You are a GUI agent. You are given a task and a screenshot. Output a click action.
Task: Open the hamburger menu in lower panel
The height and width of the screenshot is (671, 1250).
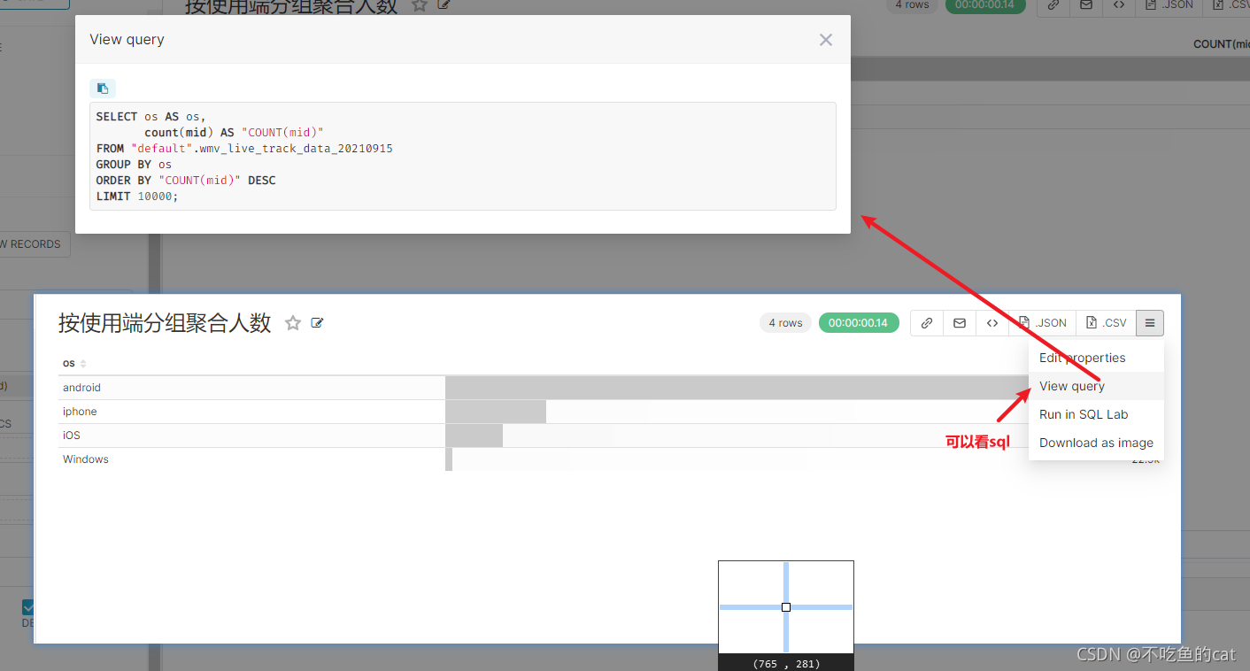(x=1150, y=323)
